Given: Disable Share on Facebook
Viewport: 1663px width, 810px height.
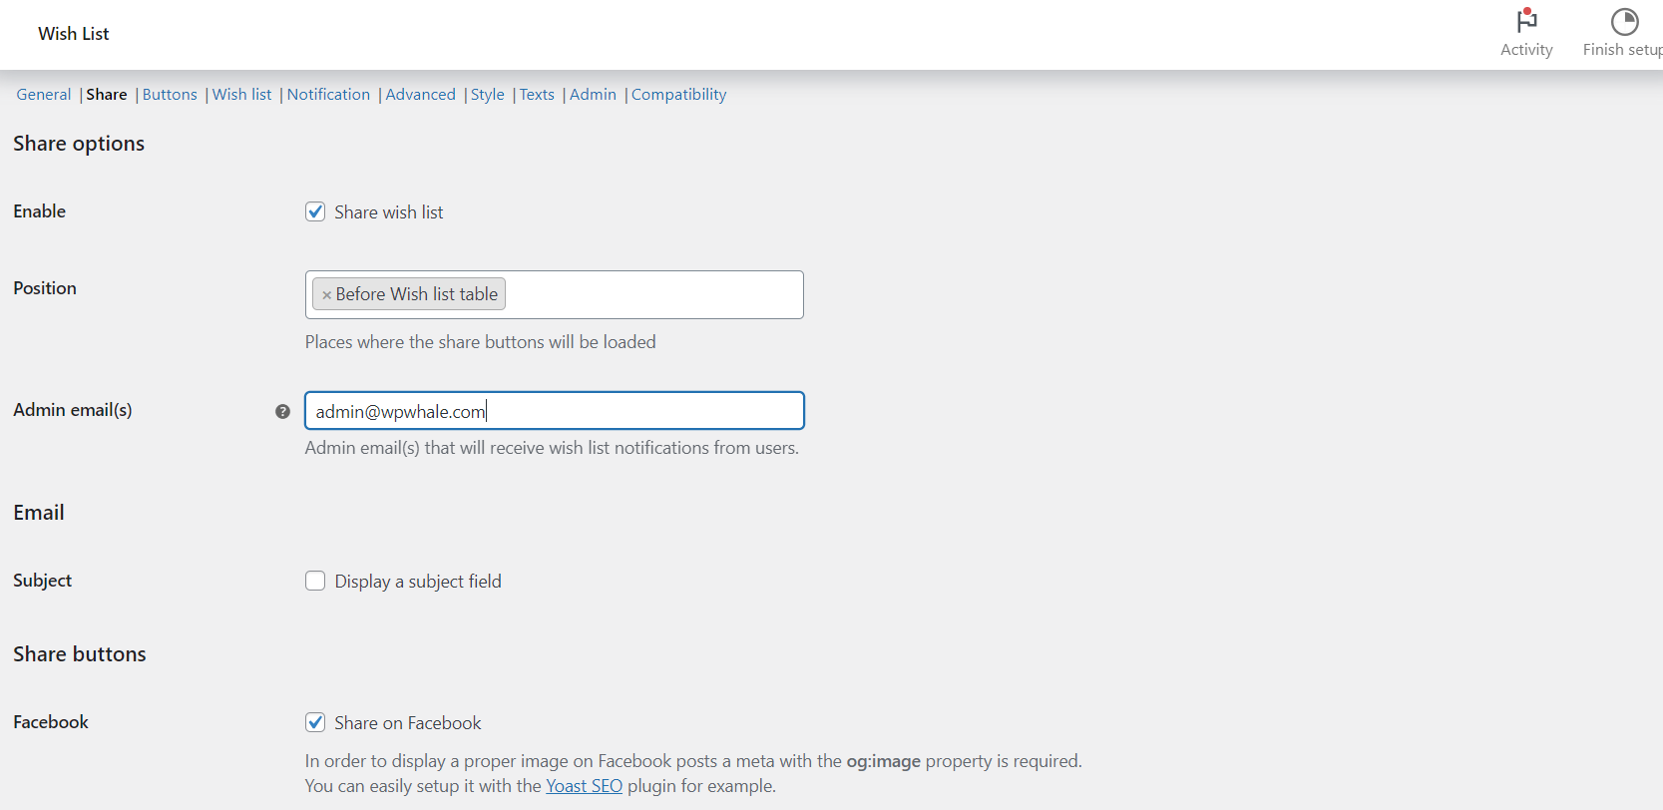Looking at the screenshot, I should (315, 722).
